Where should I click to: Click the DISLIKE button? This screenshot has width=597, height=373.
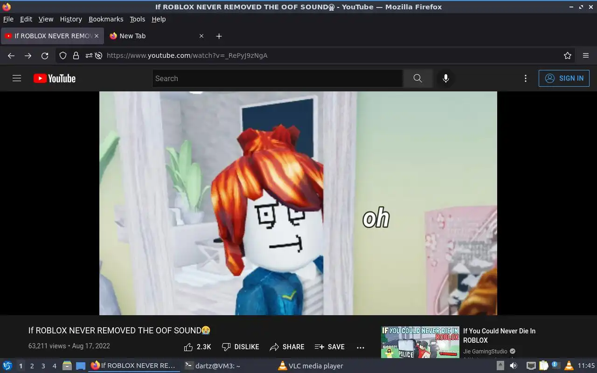click(x=240, y=347)
